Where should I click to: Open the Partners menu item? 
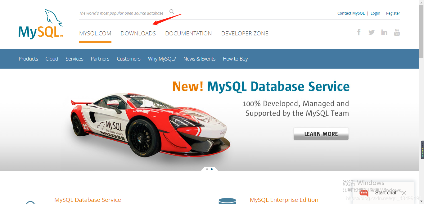point(100,59)
